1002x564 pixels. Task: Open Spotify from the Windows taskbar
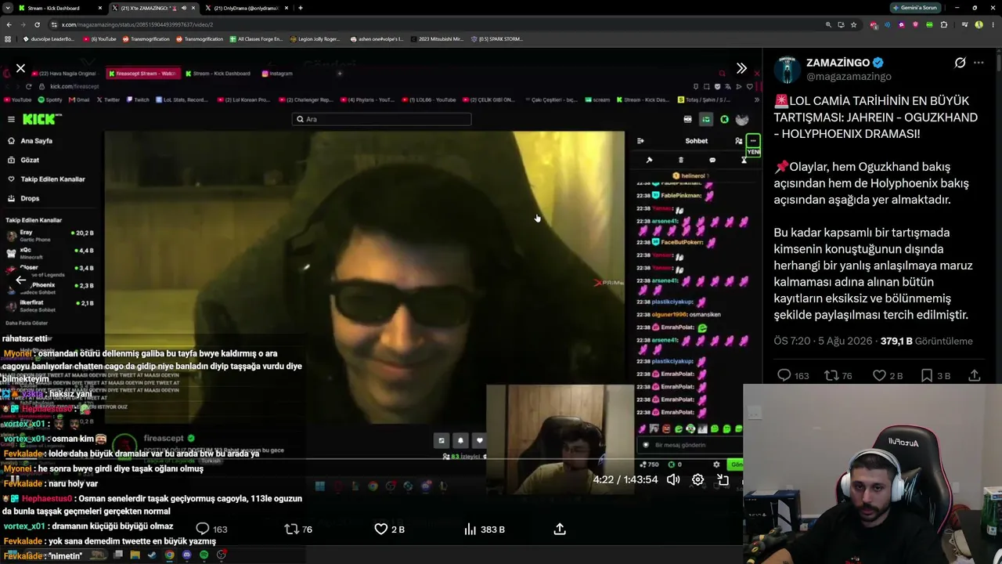pos(204,555)
